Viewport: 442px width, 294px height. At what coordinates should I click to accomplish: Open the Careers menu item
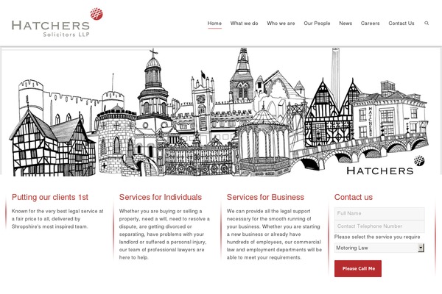pos(370,24)
